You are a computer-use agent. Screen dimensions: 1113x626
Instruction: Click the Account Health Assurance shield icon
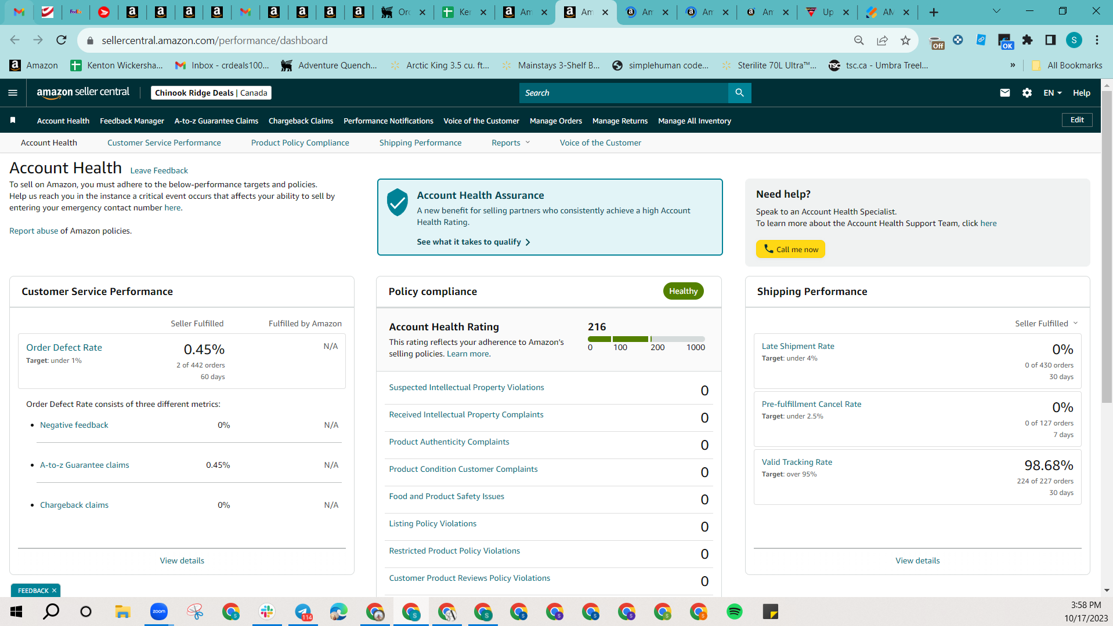397,202
